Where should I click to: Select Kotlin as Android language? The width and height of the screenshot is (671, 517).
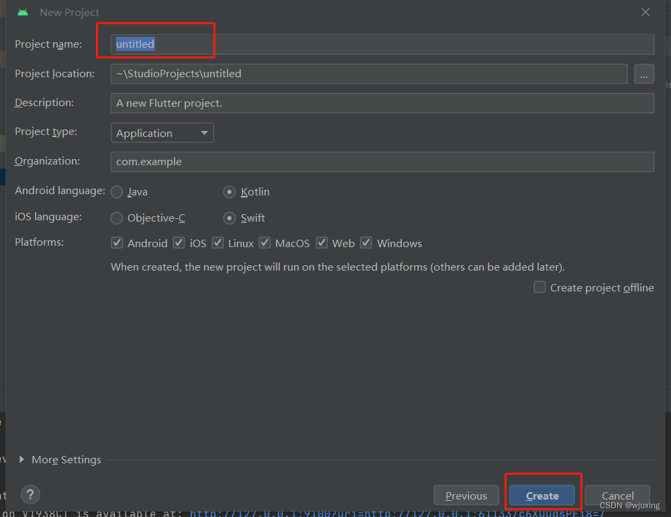229,192
